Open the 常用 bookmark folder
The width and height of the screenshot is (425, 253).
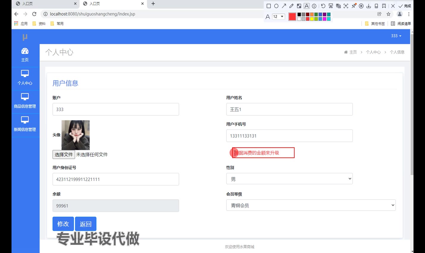(x=57, y=24)
